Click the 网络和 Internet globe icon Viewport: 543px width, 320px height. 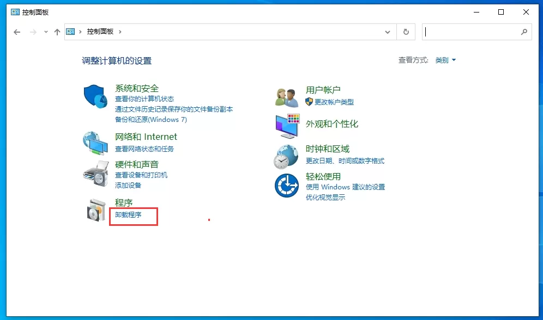(95, 143)
